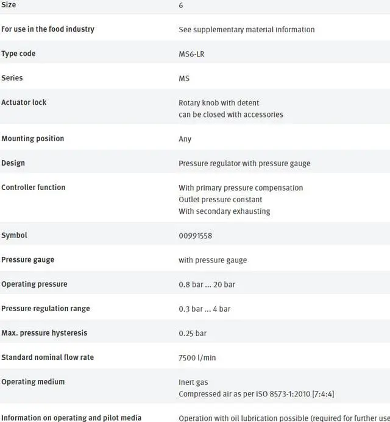Click the 'Operating medium' row label
390x422 pixels.
click(x=33, y=381)
